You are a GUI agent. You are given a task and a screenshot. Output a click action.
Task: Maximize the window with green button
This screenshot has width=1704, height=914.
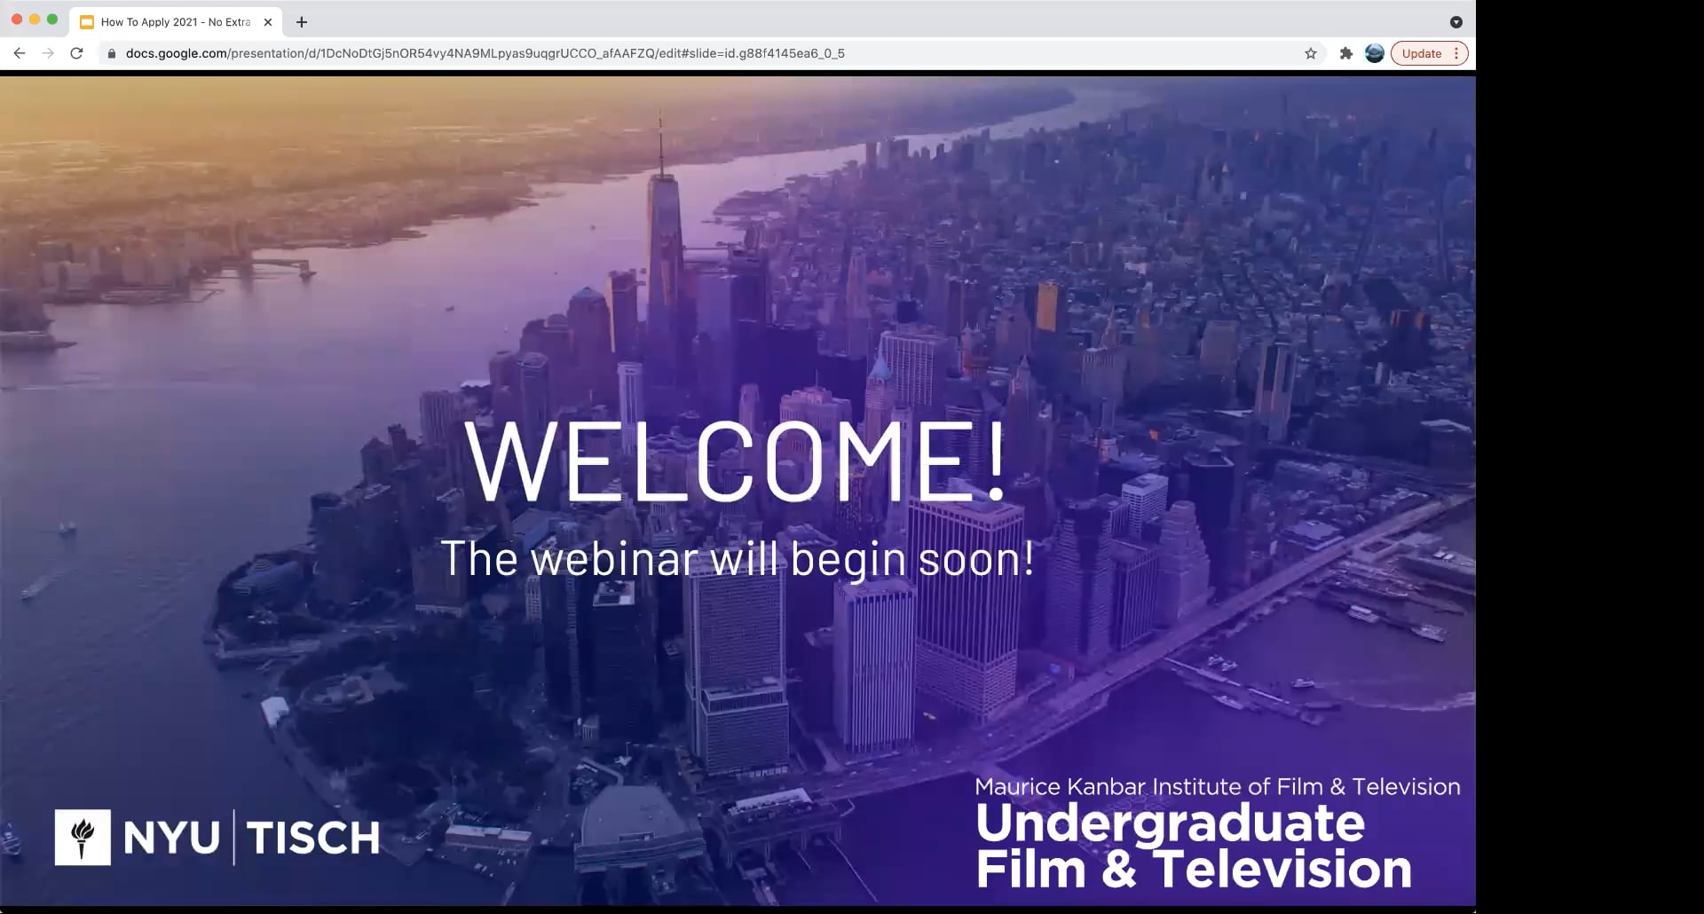(52, 20)
